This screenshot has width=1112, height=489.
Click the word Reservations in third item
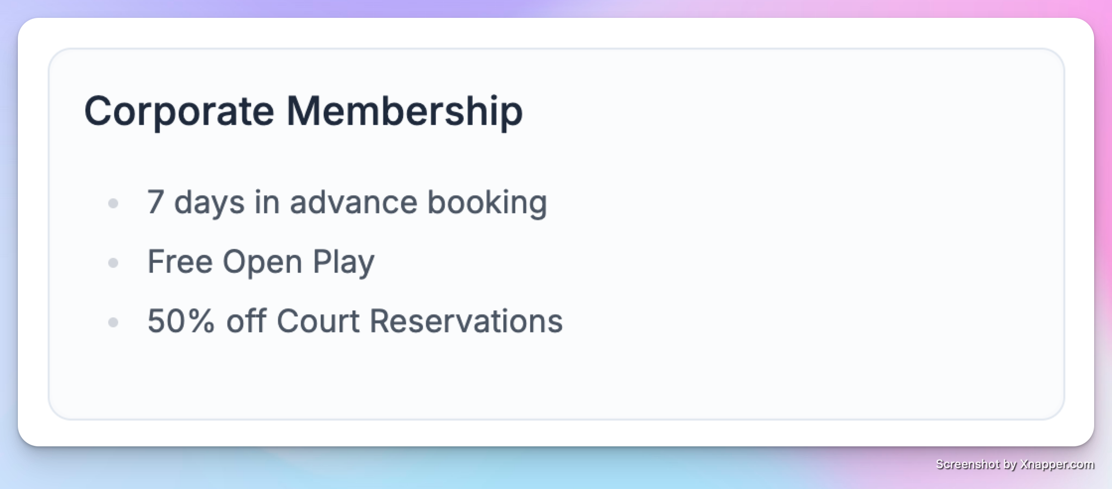[466, 321]
